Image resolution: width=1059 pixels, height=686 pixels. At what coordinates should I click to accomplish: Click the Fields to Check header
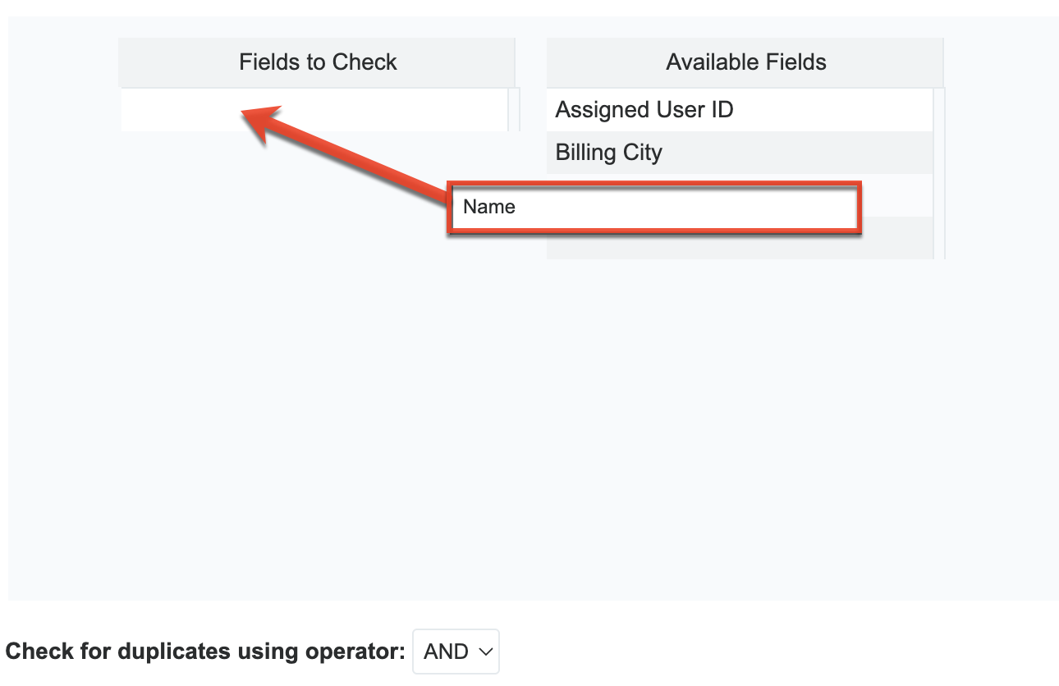tap(318, 62)
